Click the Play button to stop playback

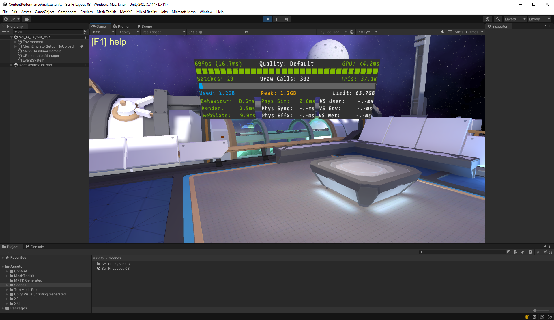pos(268,19)
